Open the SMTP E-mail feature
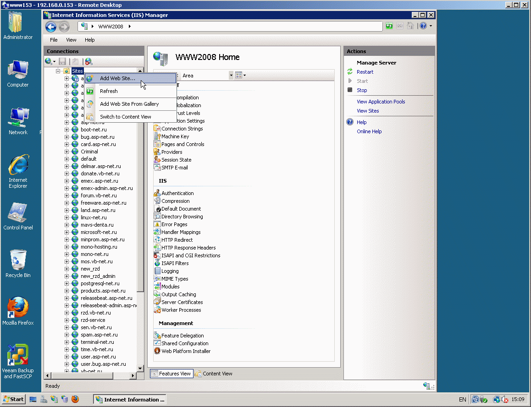The width and height of the screenshot is (531, 407). 171,168
